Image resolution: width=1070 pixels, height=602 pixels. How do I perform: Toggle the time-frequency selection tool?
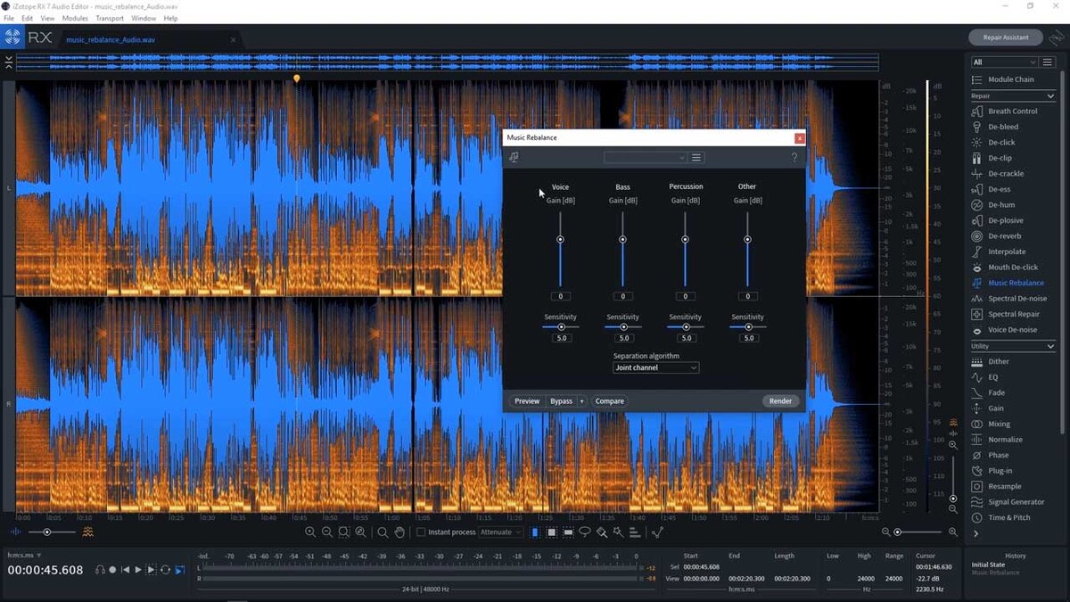552,532
